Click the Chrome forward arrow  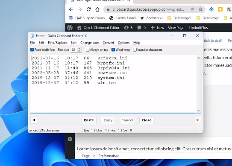pos(80,9)
